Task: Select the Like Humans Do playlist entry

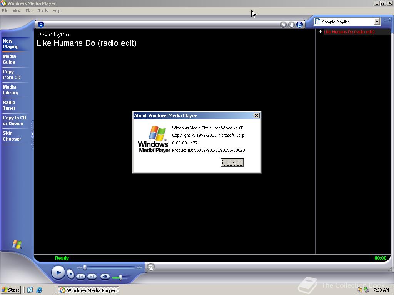Action: (349, 32)
